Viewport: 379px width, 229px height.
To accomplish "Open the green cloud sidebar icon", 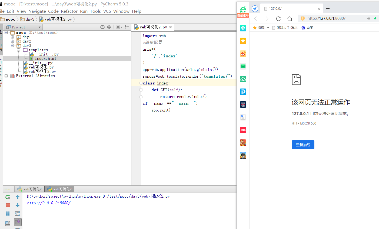I will click(x=243, y=79).
